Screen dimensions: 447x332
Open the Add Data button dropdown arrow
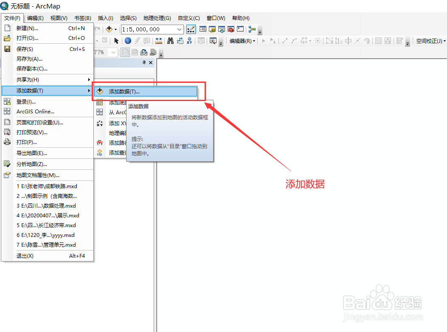click(x=115, y=29)
